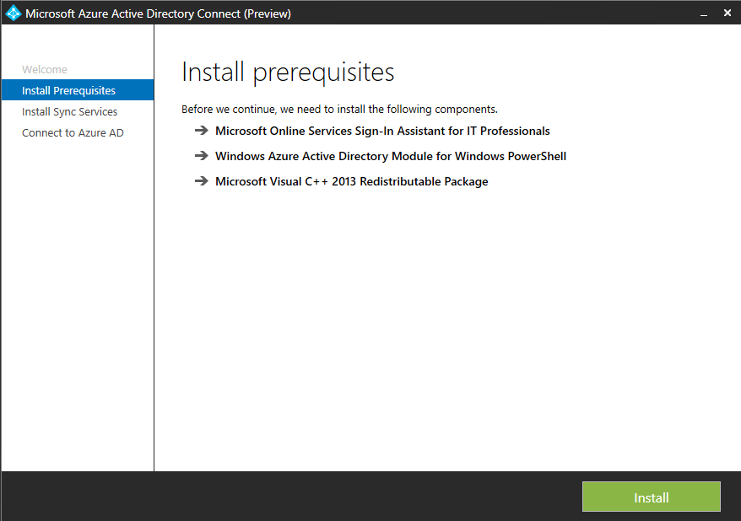The width and height of the screenshot is (741, 521).
Task: Click arrow beside Online Services Sign-In Assistant
Action: [x=201, y=131]
